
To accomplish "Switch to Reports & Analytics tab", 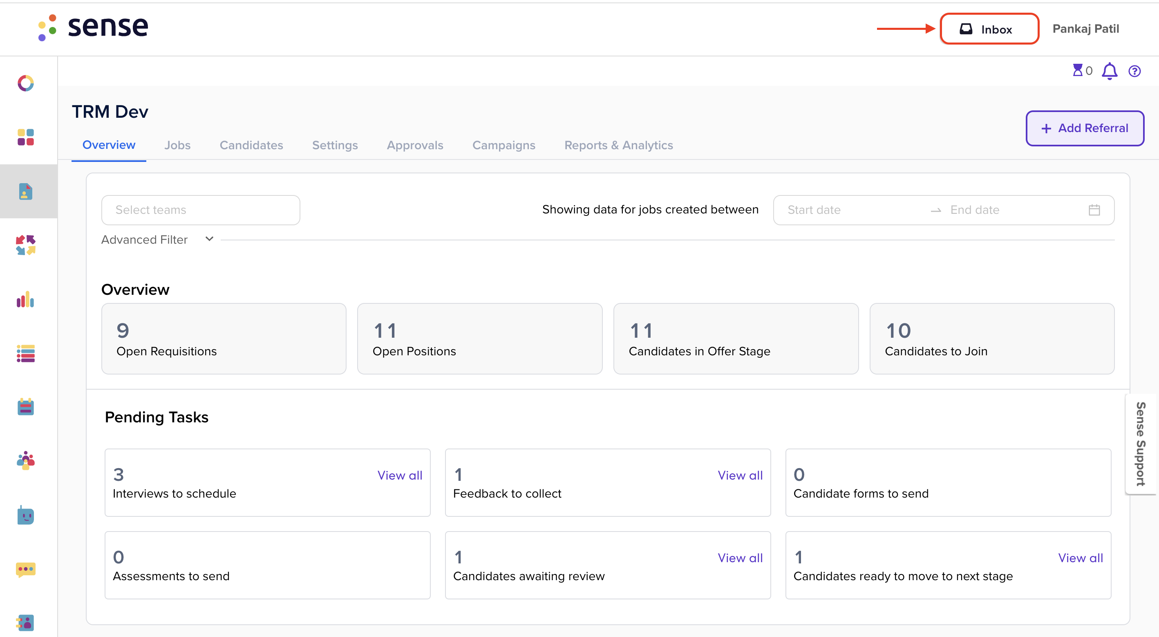I will click(619, 145).
